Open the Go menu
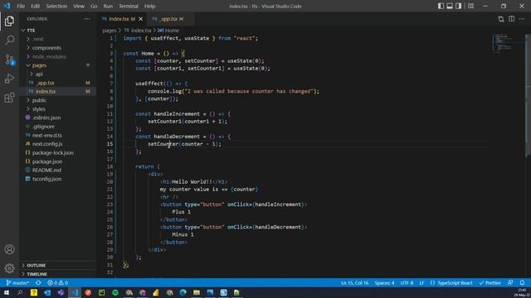This screenshot has width=531, height=298. point(94,6)
